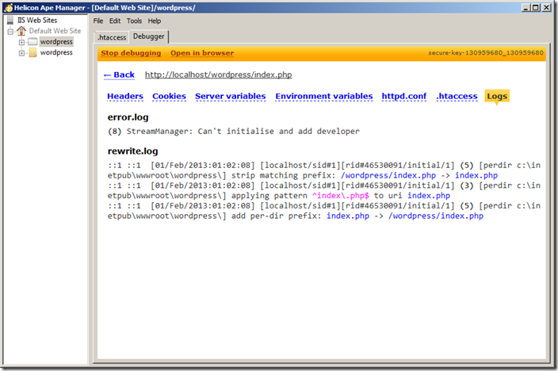View the httpd.conf section
Image resolution: width=558 pixels, height=371 pixels.
click(403, 96)
